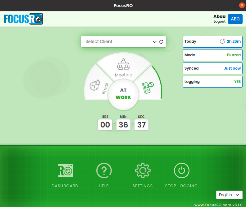
Task: Click the Stop Logging power icon
Action: [x=181, y=170]
